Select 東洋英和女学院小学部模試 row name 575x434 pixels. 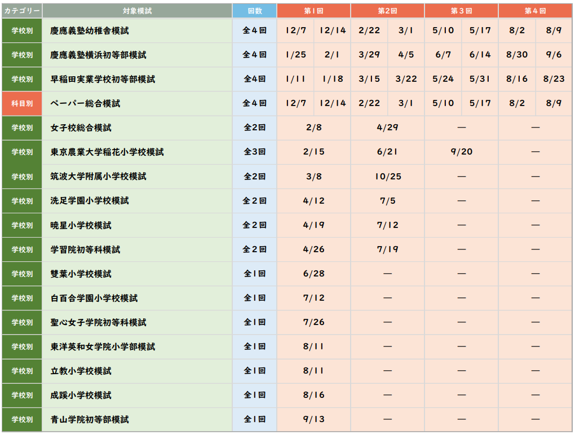[103, 347]
